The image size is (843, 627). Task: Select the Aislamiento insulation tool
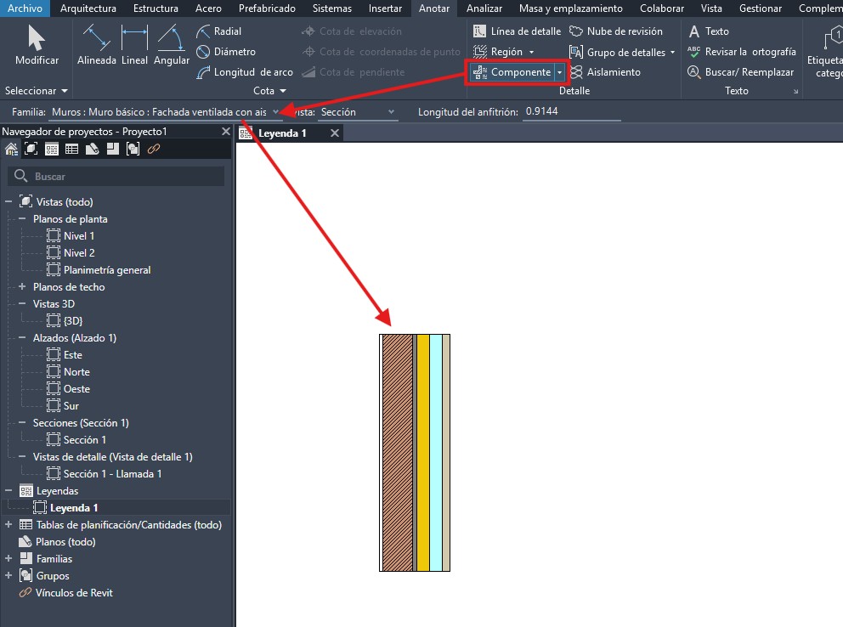(x=605, y=72)
